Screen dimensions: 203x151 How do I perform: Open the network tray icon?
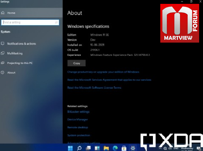click(x=165, y=148)
